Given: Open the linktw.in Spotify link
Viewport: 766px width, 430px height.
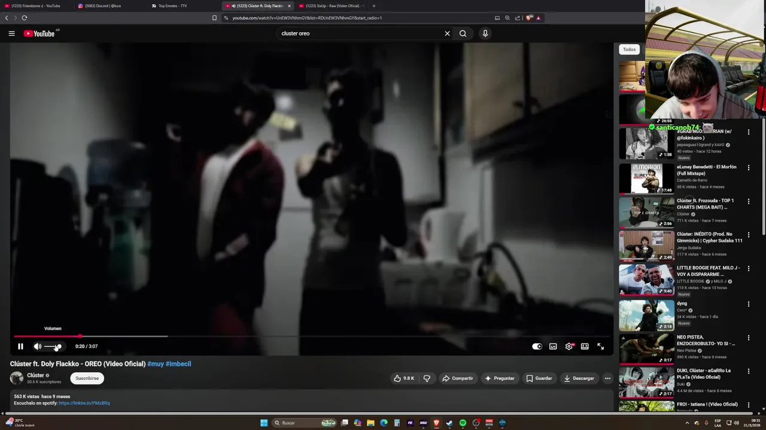Looking at the screenshot, I should click(84, 403).
